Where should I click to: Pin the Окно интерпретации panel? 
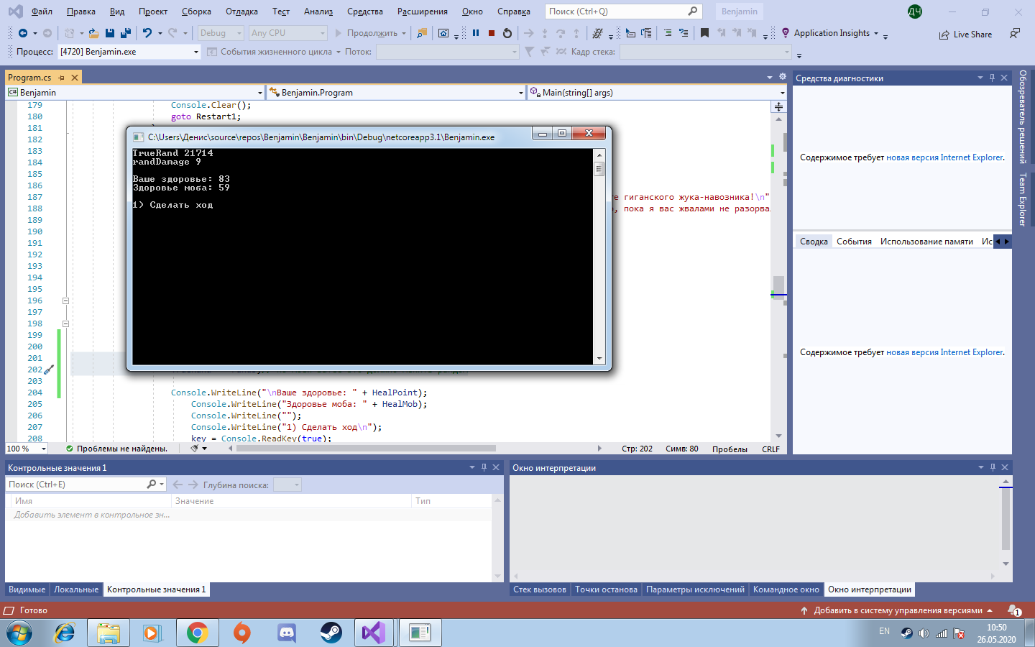pyautogui.click(x=993, y=467)
